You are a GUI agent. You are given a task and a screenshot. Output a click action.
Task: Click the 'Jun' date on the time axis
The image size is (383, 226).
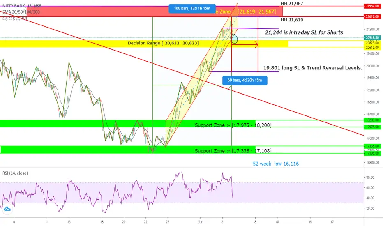pyautogui.click(x=201, y=222)
